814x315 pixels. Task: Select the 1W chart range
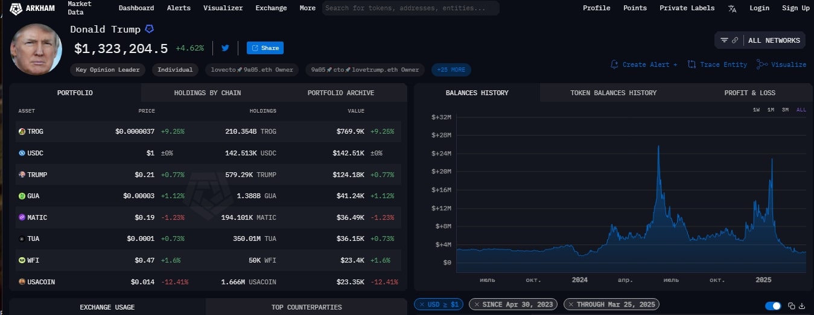point(756,110)
